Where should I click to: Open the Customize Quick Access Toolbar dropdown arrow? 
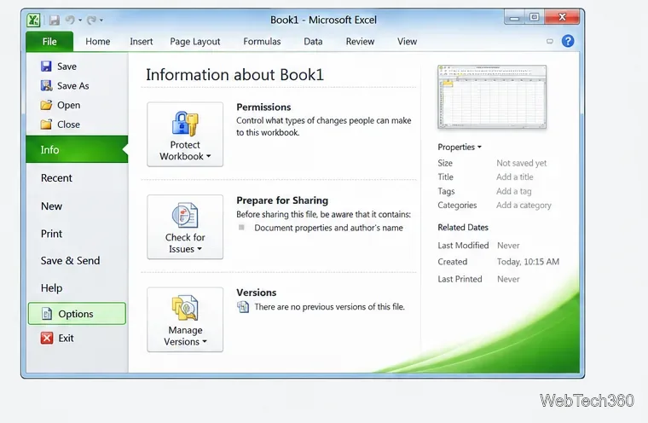point(101,20)
